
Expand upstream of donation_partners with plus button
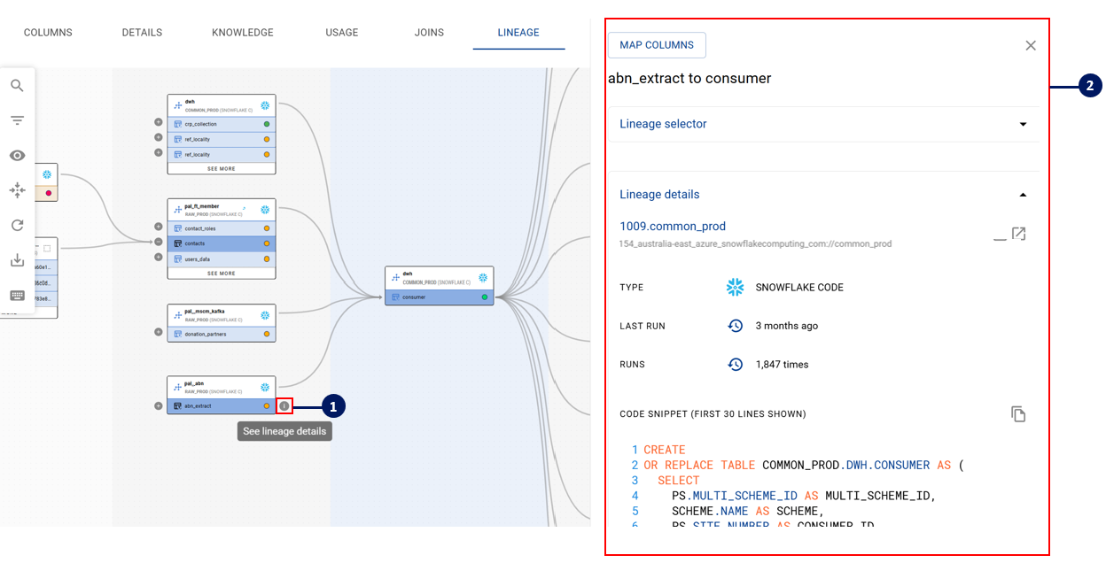click(x=159, y=333)
